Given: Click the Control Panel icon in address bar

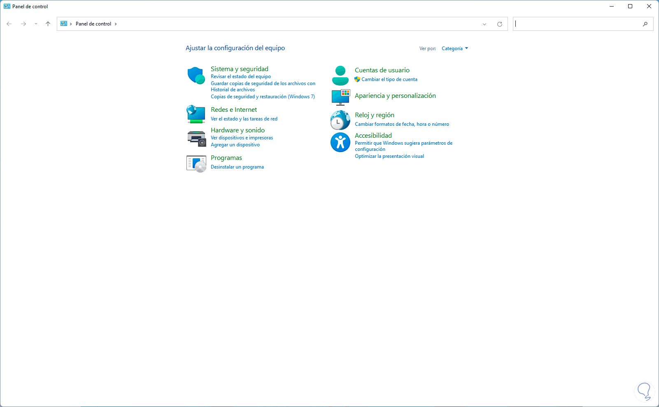Looking at the screenshot, I should pyautogui.click(x=64, y=24).
